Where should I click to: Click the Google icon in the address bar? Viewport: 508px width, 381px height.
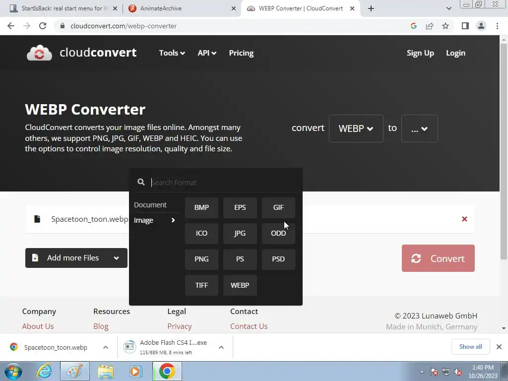pyautogui.click(x=413, y=26)
